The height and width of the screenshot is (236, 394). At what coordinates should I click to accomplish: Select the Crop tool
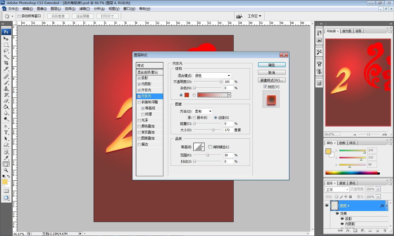[x=6, y=63]
